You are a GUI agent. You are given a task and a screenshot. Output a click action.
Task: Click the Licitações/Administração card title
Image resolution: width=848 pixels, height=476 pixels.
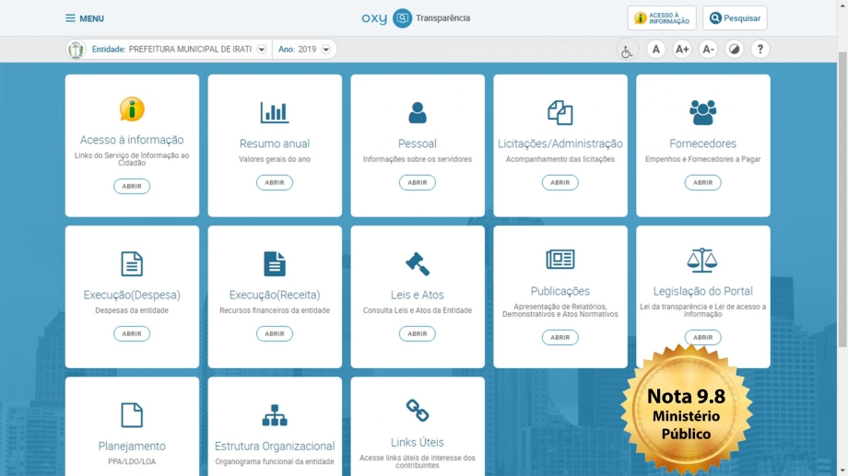point(559,144)
